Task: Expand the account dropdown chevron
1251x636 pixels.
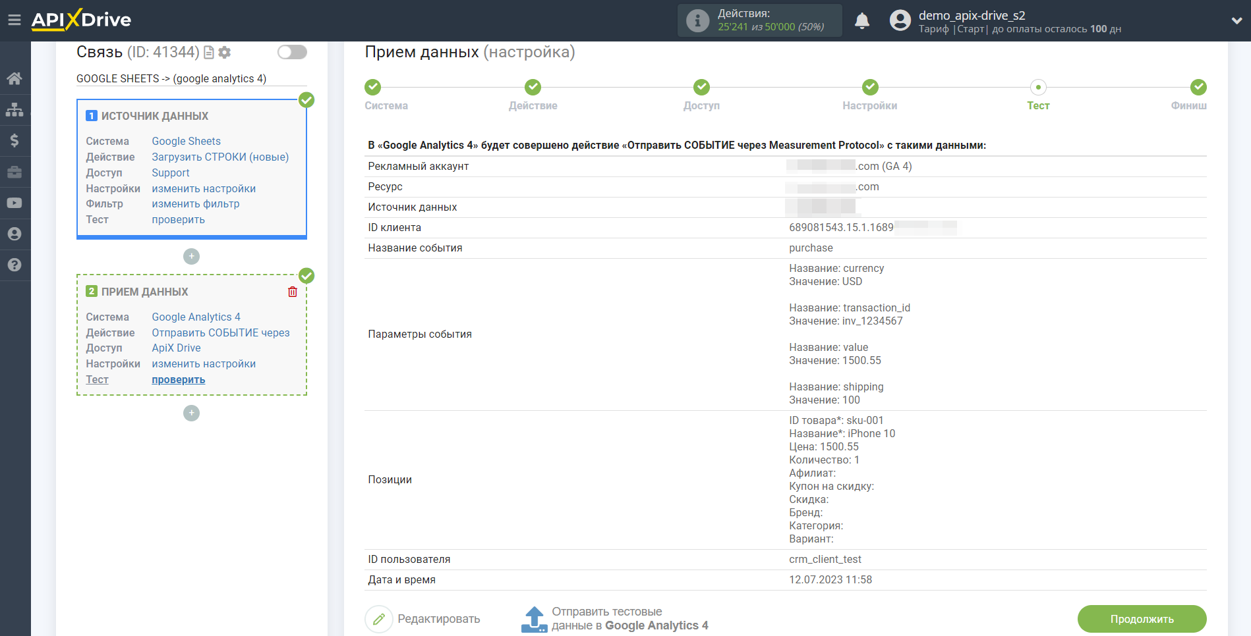Action: click(x=1236, y=20)
